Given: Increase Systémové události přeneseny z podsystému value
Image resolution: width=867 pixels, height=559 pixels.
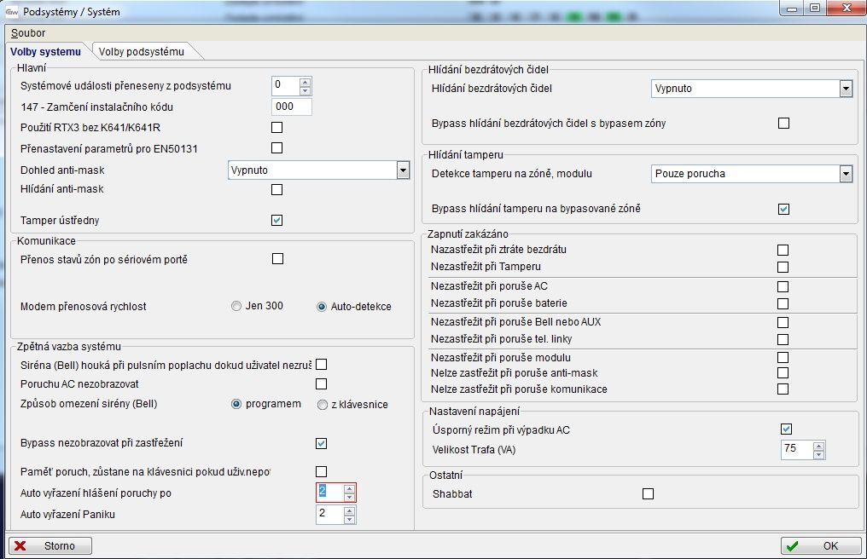Looking at the screenshot, I should click(305, 82).
